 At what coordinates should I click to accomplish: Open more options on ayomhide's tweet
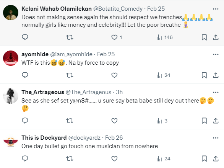[x=216, y=54]
